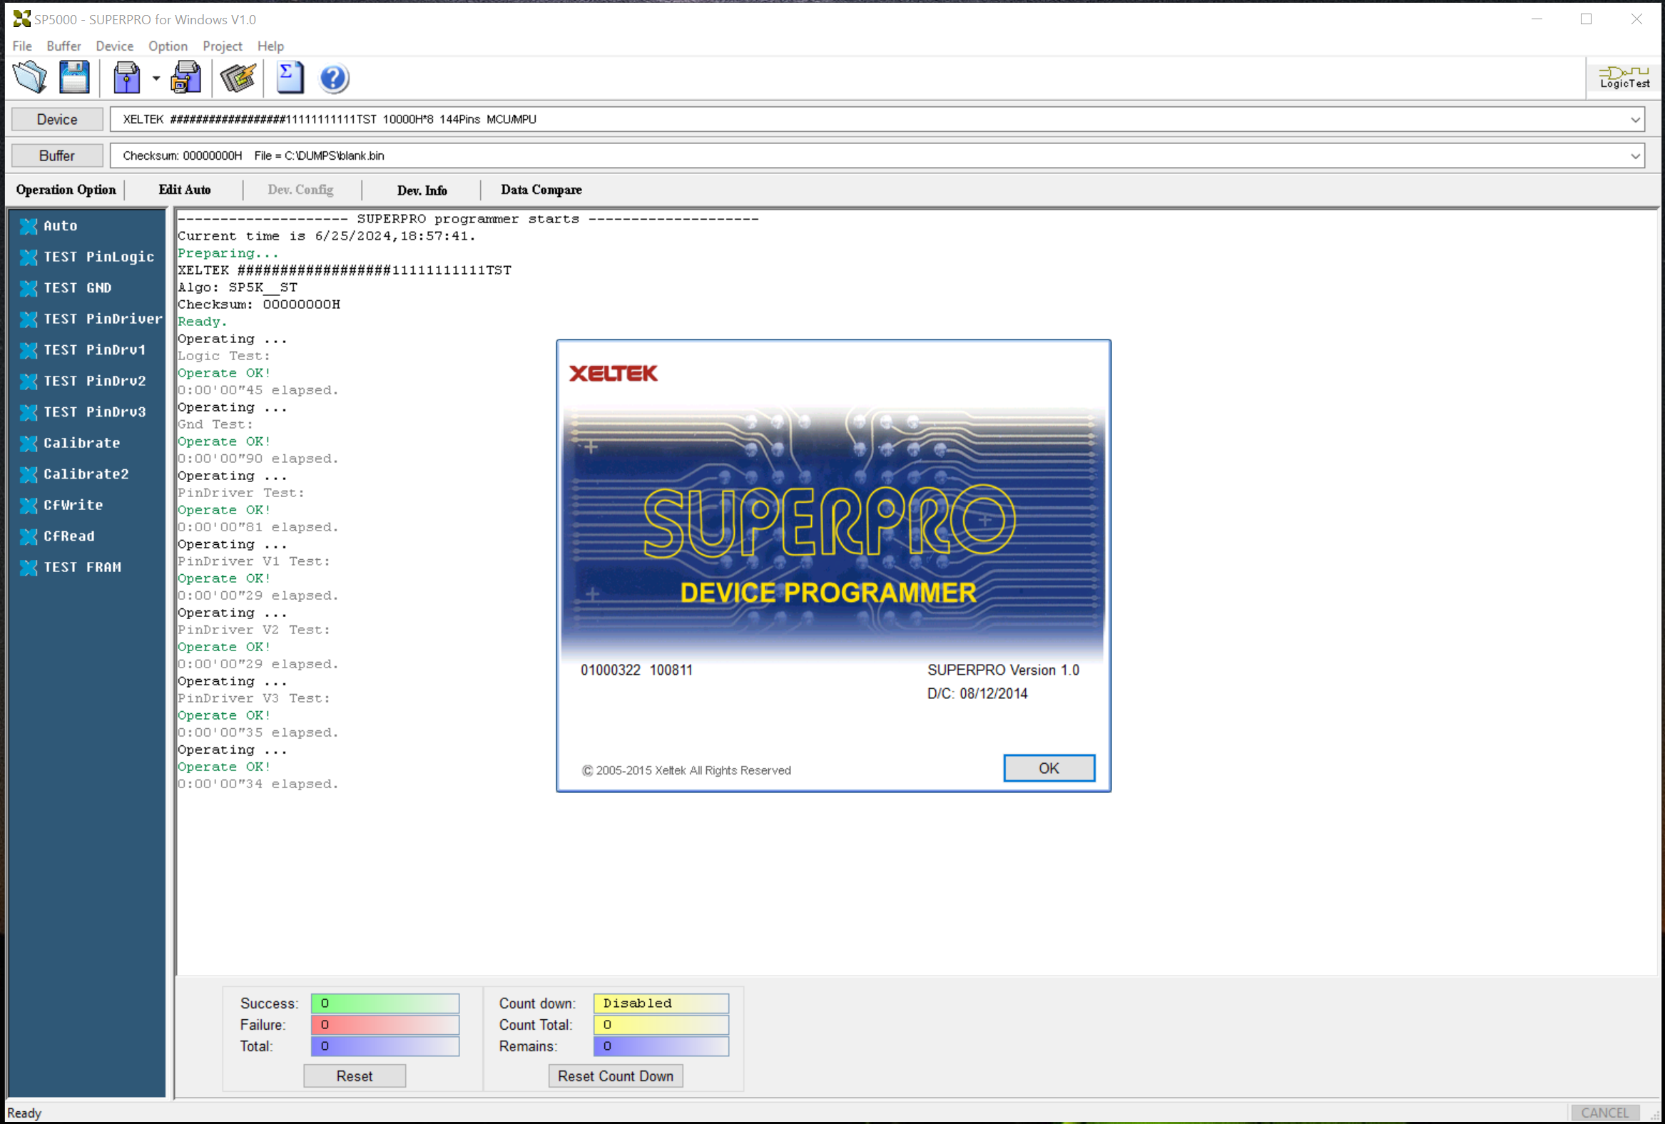Viewport: 1665px width, 1124px height.
Task: Click the Count Total value field
Action: (x=661, y=1024)
